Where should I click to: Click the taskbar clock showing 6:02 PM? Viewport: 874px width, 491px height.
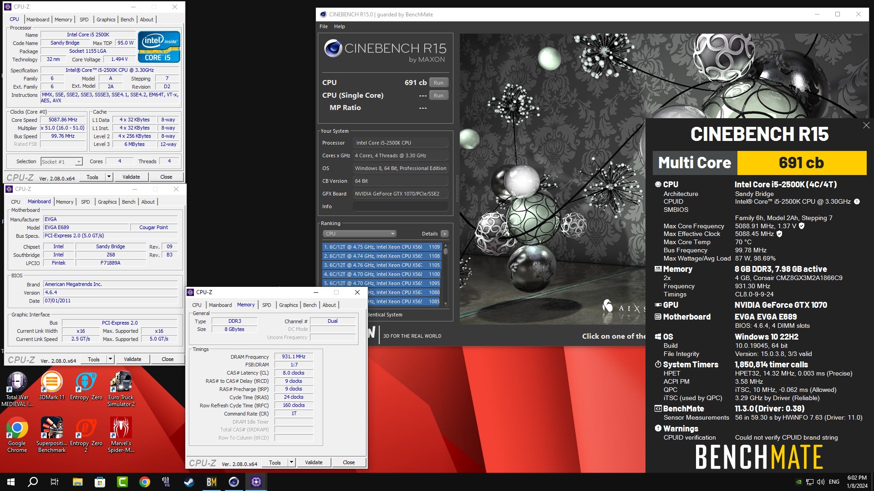(857, 482)
